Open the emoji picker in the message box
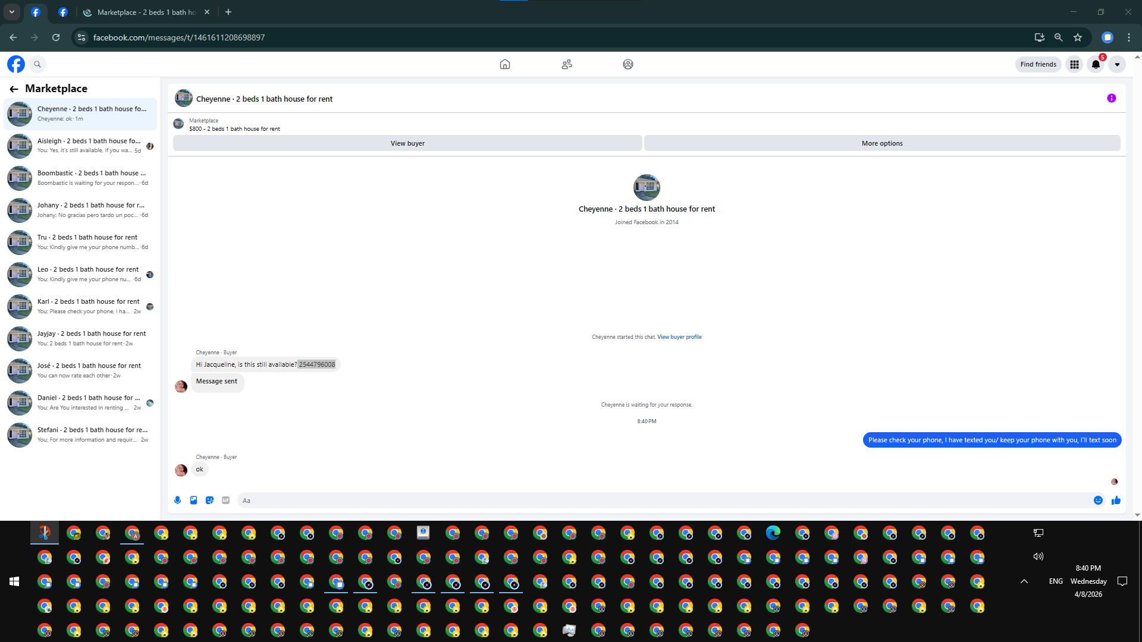Screen dimensions: 1142x642 pyautogui.click(x=1098, y=501)
